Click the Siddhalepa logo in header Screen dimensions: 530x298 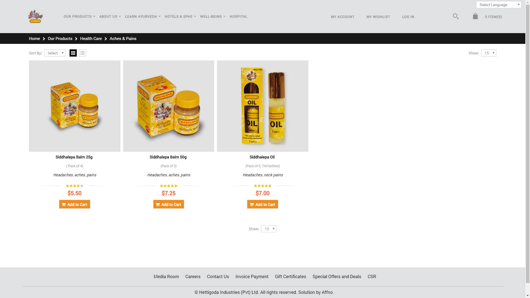pos(35,17)
